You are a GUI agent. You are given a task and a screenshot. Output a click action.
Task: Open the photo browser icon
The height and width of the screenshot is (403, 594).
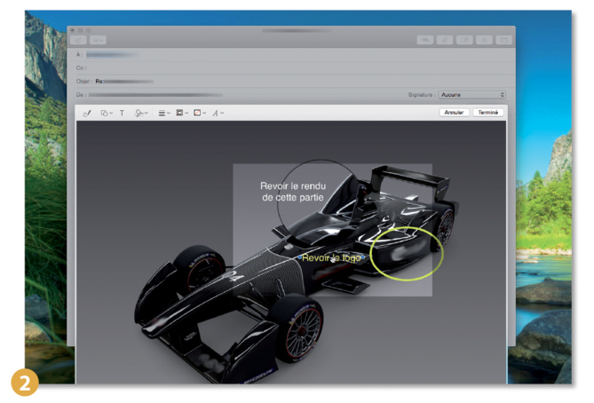coord(505,40)
